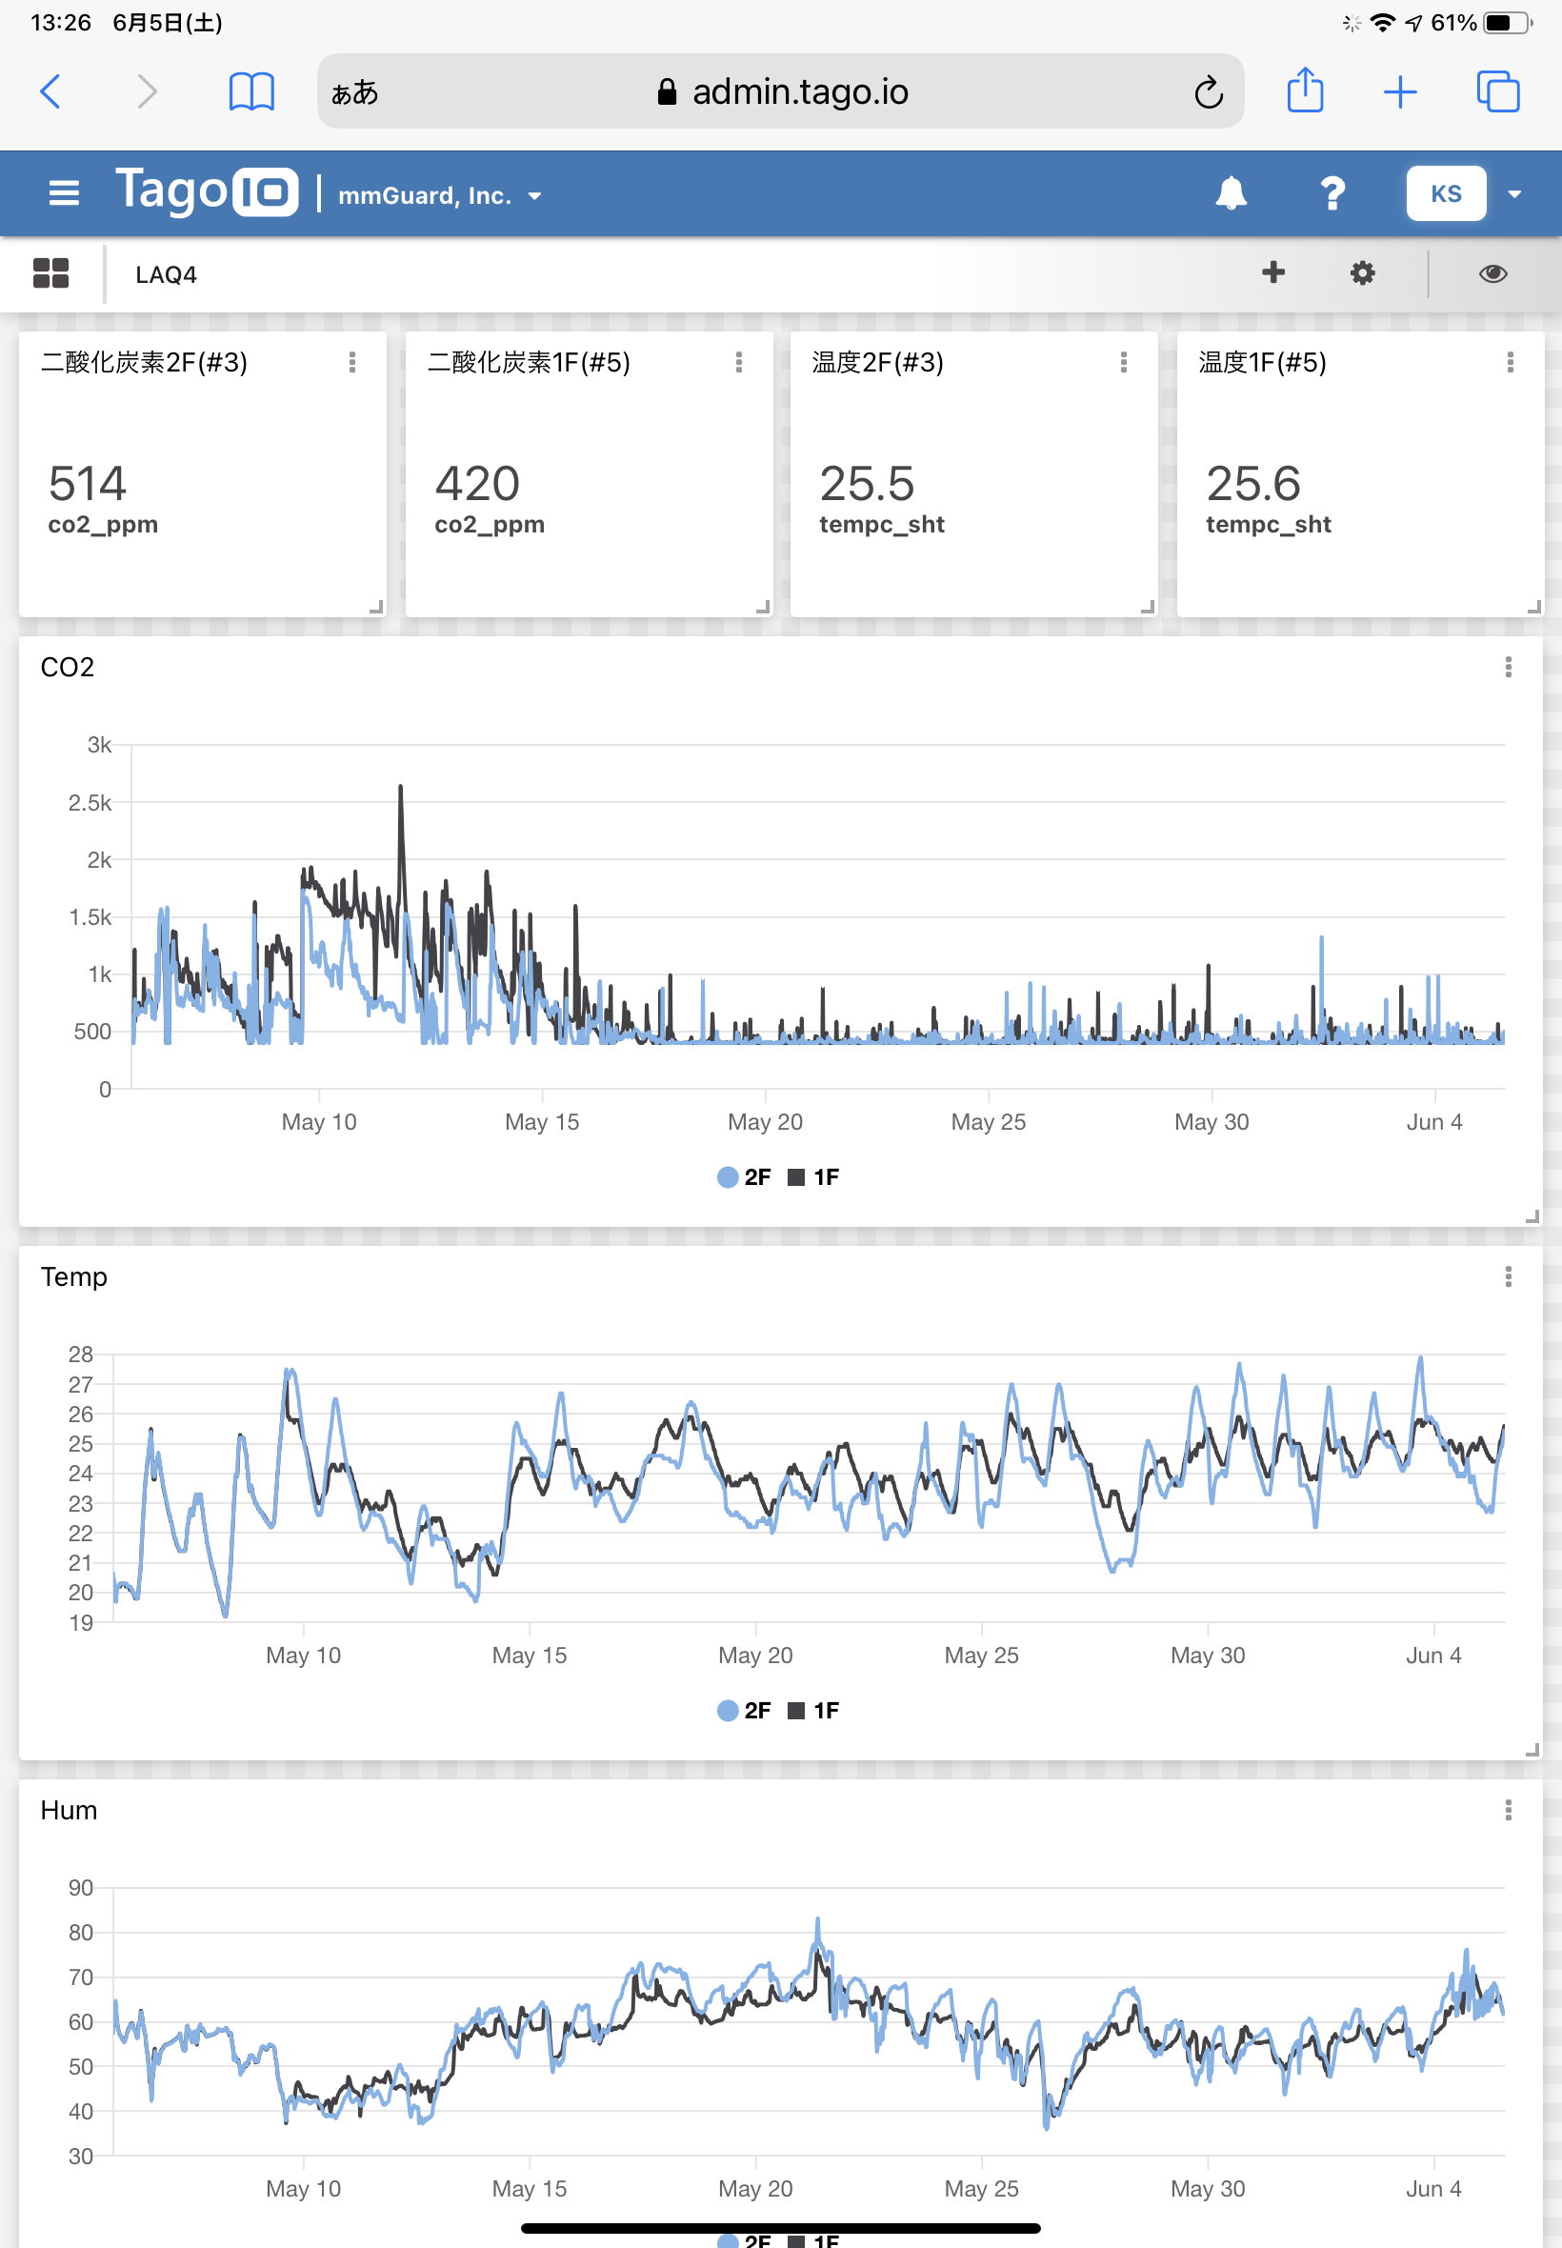Image resolution: width=1562 pixels, height=2248 pixels.
Task: Expand the KS account dropdown arrow
Action: 1514,193
